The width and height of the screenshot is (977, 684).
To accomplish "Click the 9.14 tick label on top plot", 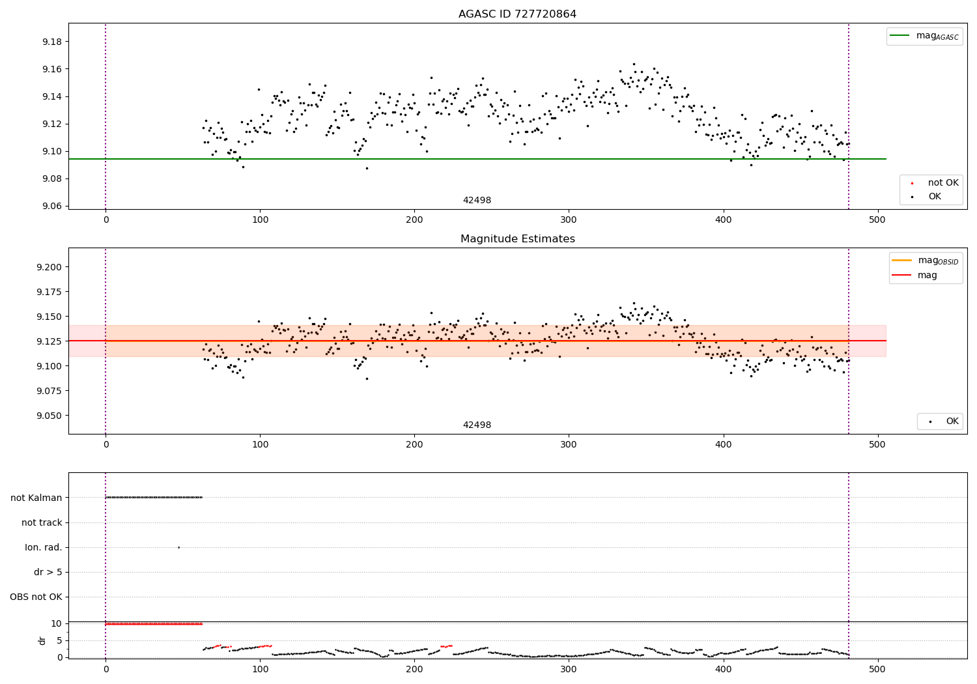I will coord(51,96).
